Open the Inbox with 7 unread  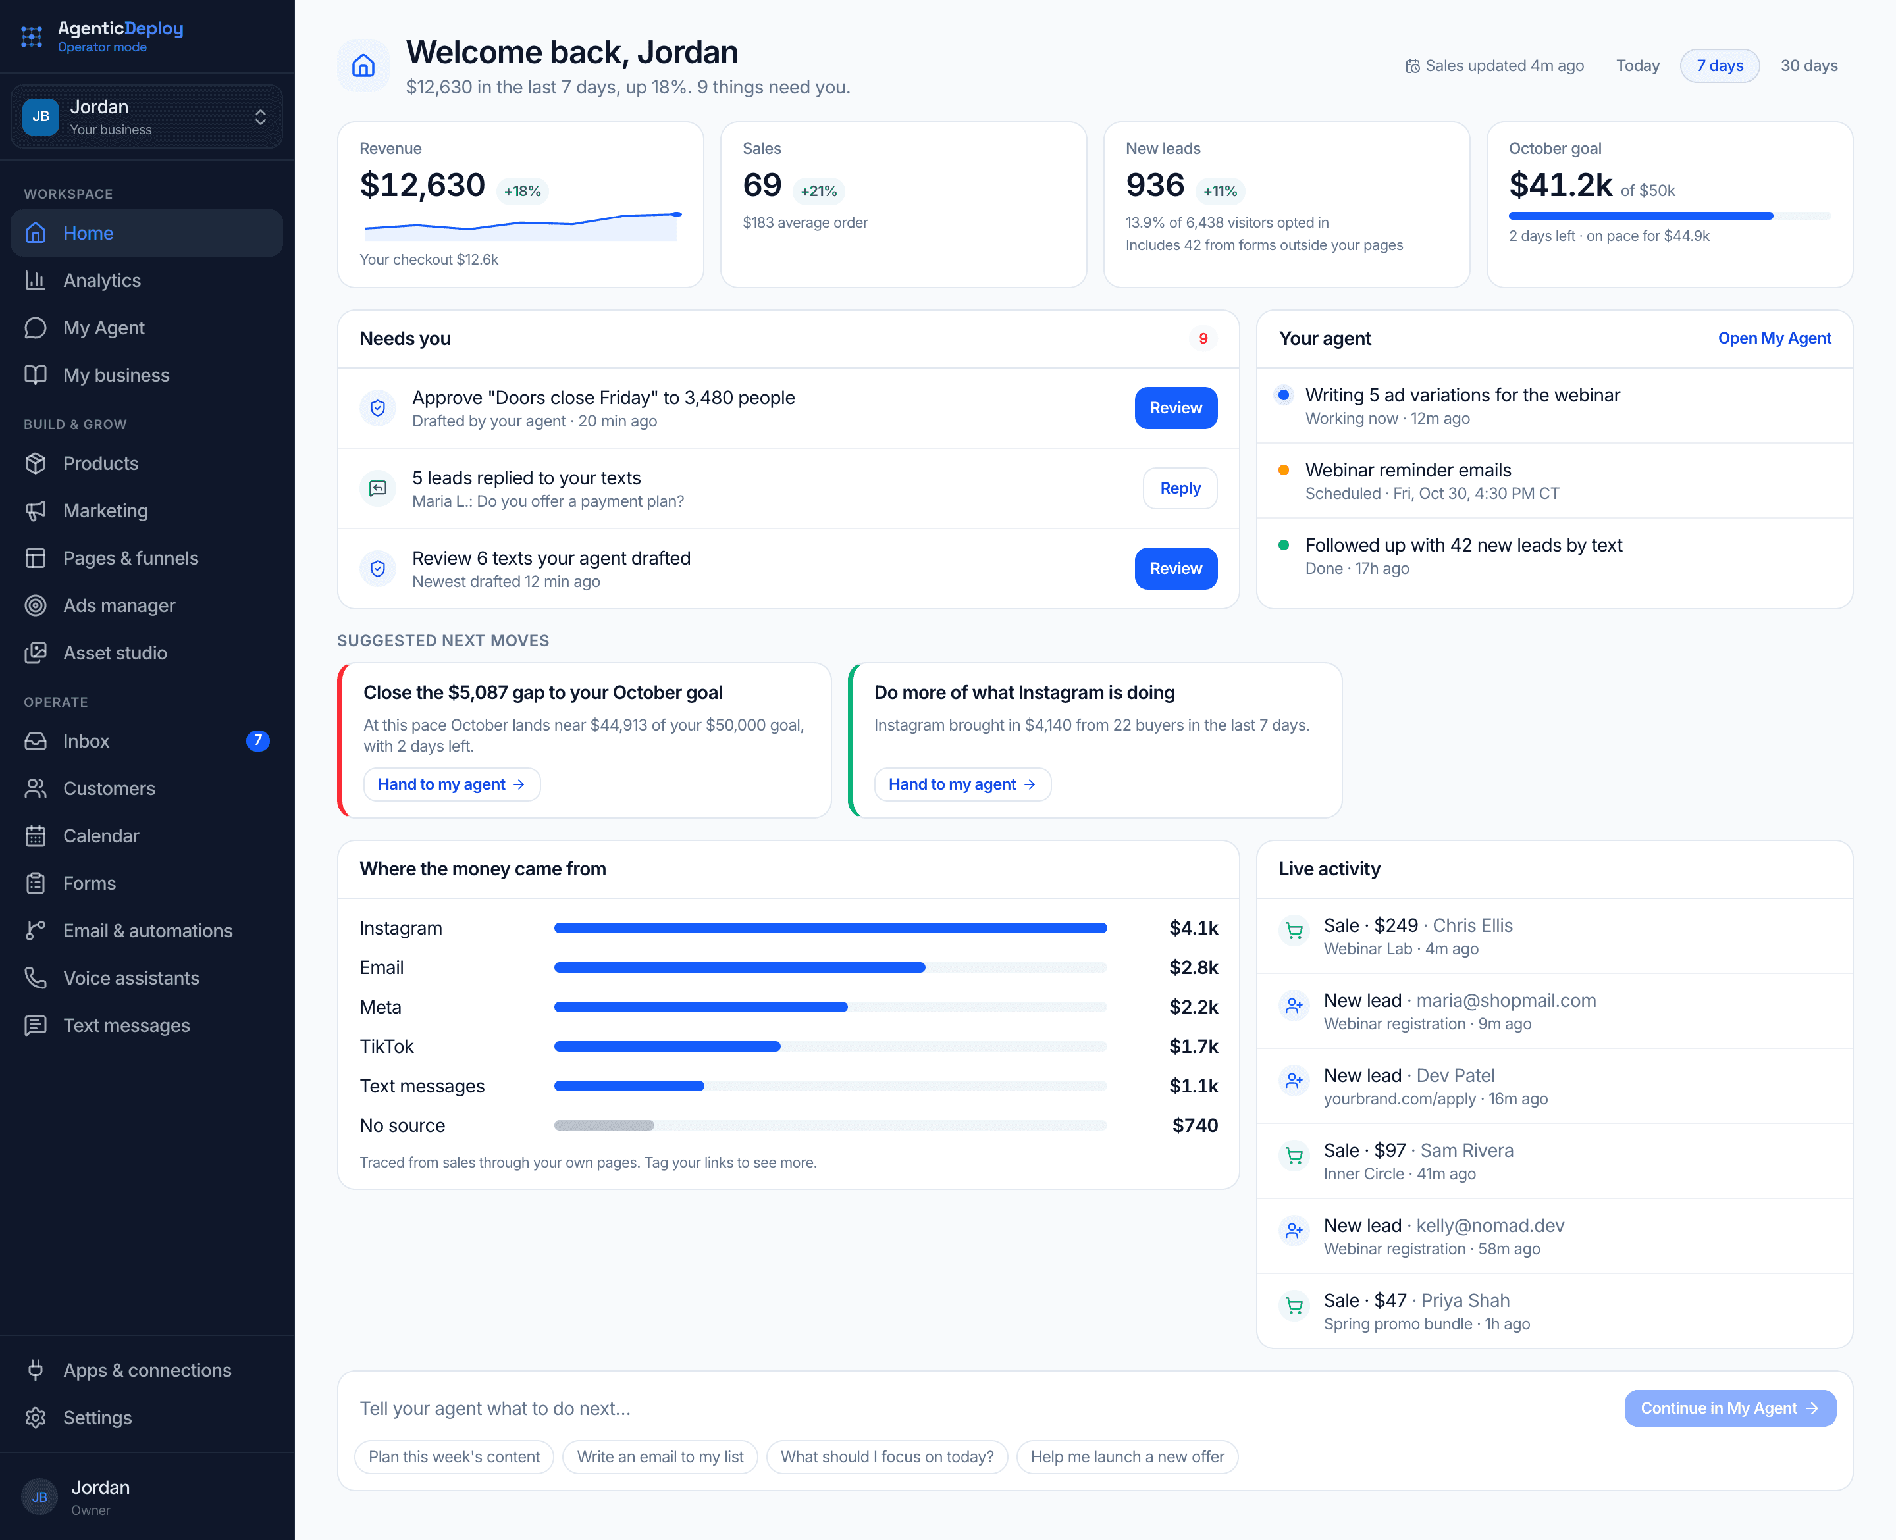tap(147, 741)
